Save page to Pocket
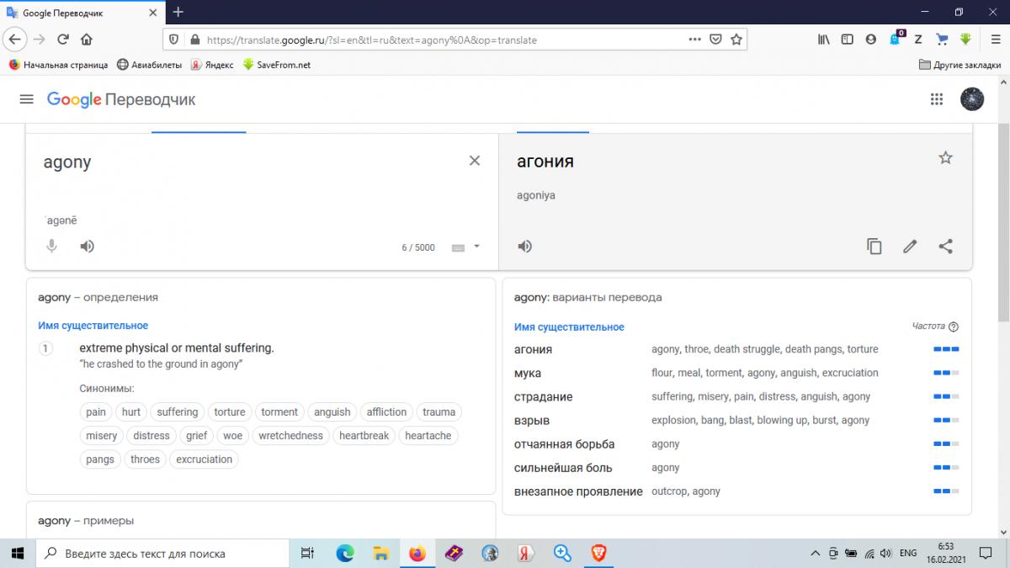 pos(715,39)
